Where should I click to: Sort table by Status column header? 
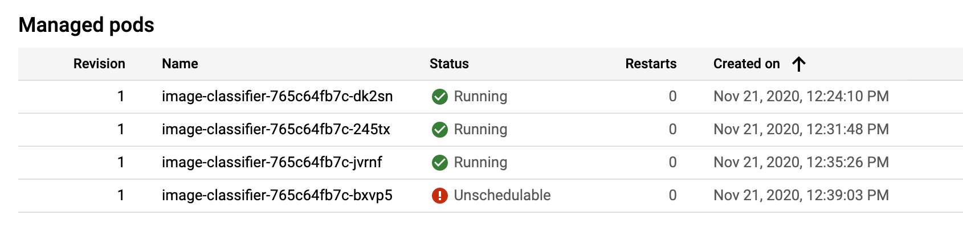click(449, 64)
